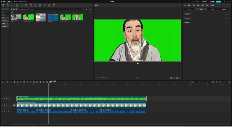Open the Text (TT) panel in top toolbar
This screenshot has height=127, width=232.
[x=12, y=5]
